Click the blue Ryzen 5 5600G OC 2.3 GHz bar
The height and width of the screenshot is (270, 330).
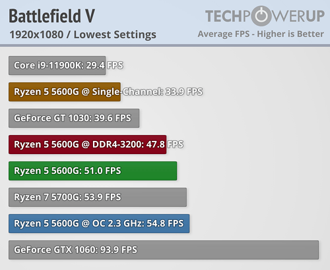99,223
